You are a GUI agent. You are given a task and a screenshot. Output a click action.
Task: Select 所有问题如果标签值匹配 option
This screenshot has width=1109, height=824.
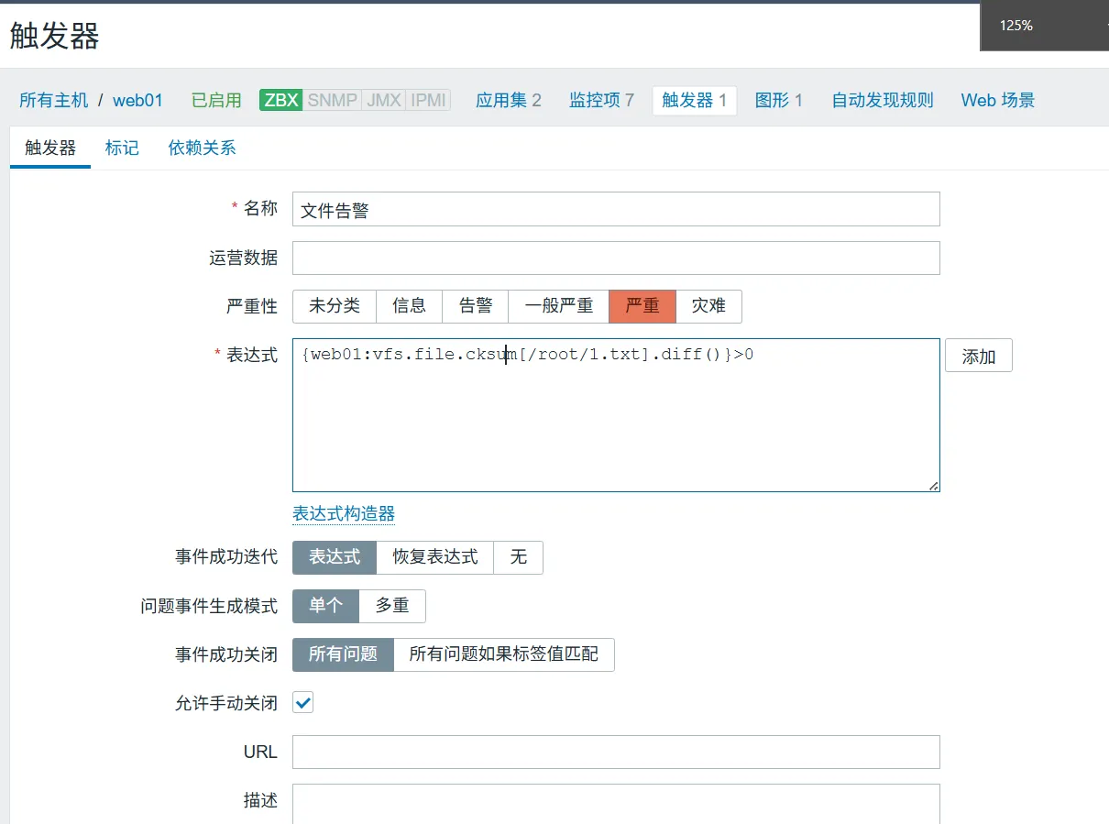click(503, 654)
